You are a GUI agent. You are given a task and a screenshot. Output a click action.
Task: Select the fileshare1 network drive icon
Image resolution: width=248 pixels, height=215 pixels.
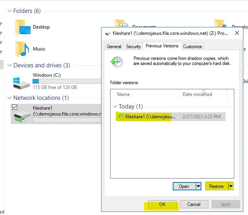coord(22,116)
